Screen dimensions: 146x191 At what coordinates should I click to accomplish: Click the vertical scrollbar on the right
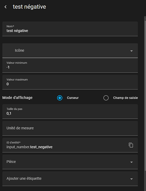[x=145, y=94]
